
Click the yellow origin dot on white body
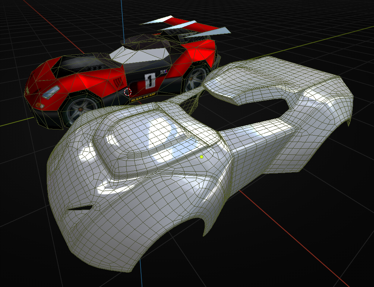202,157
